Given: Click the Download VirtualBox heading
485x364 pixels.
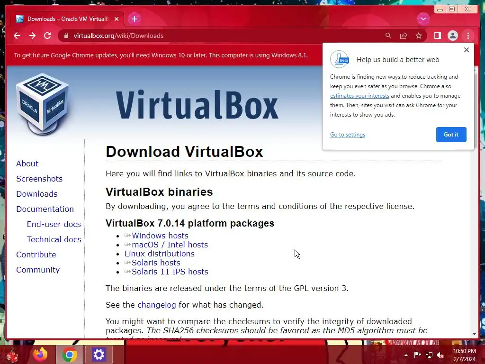Looking at the screenshot, I should click(184, 152).
